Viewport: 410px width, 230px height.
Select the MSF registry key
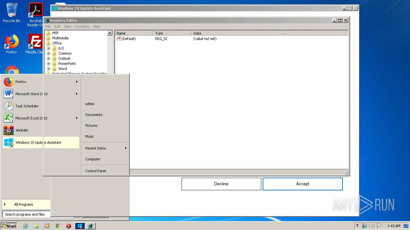(55, 33)
